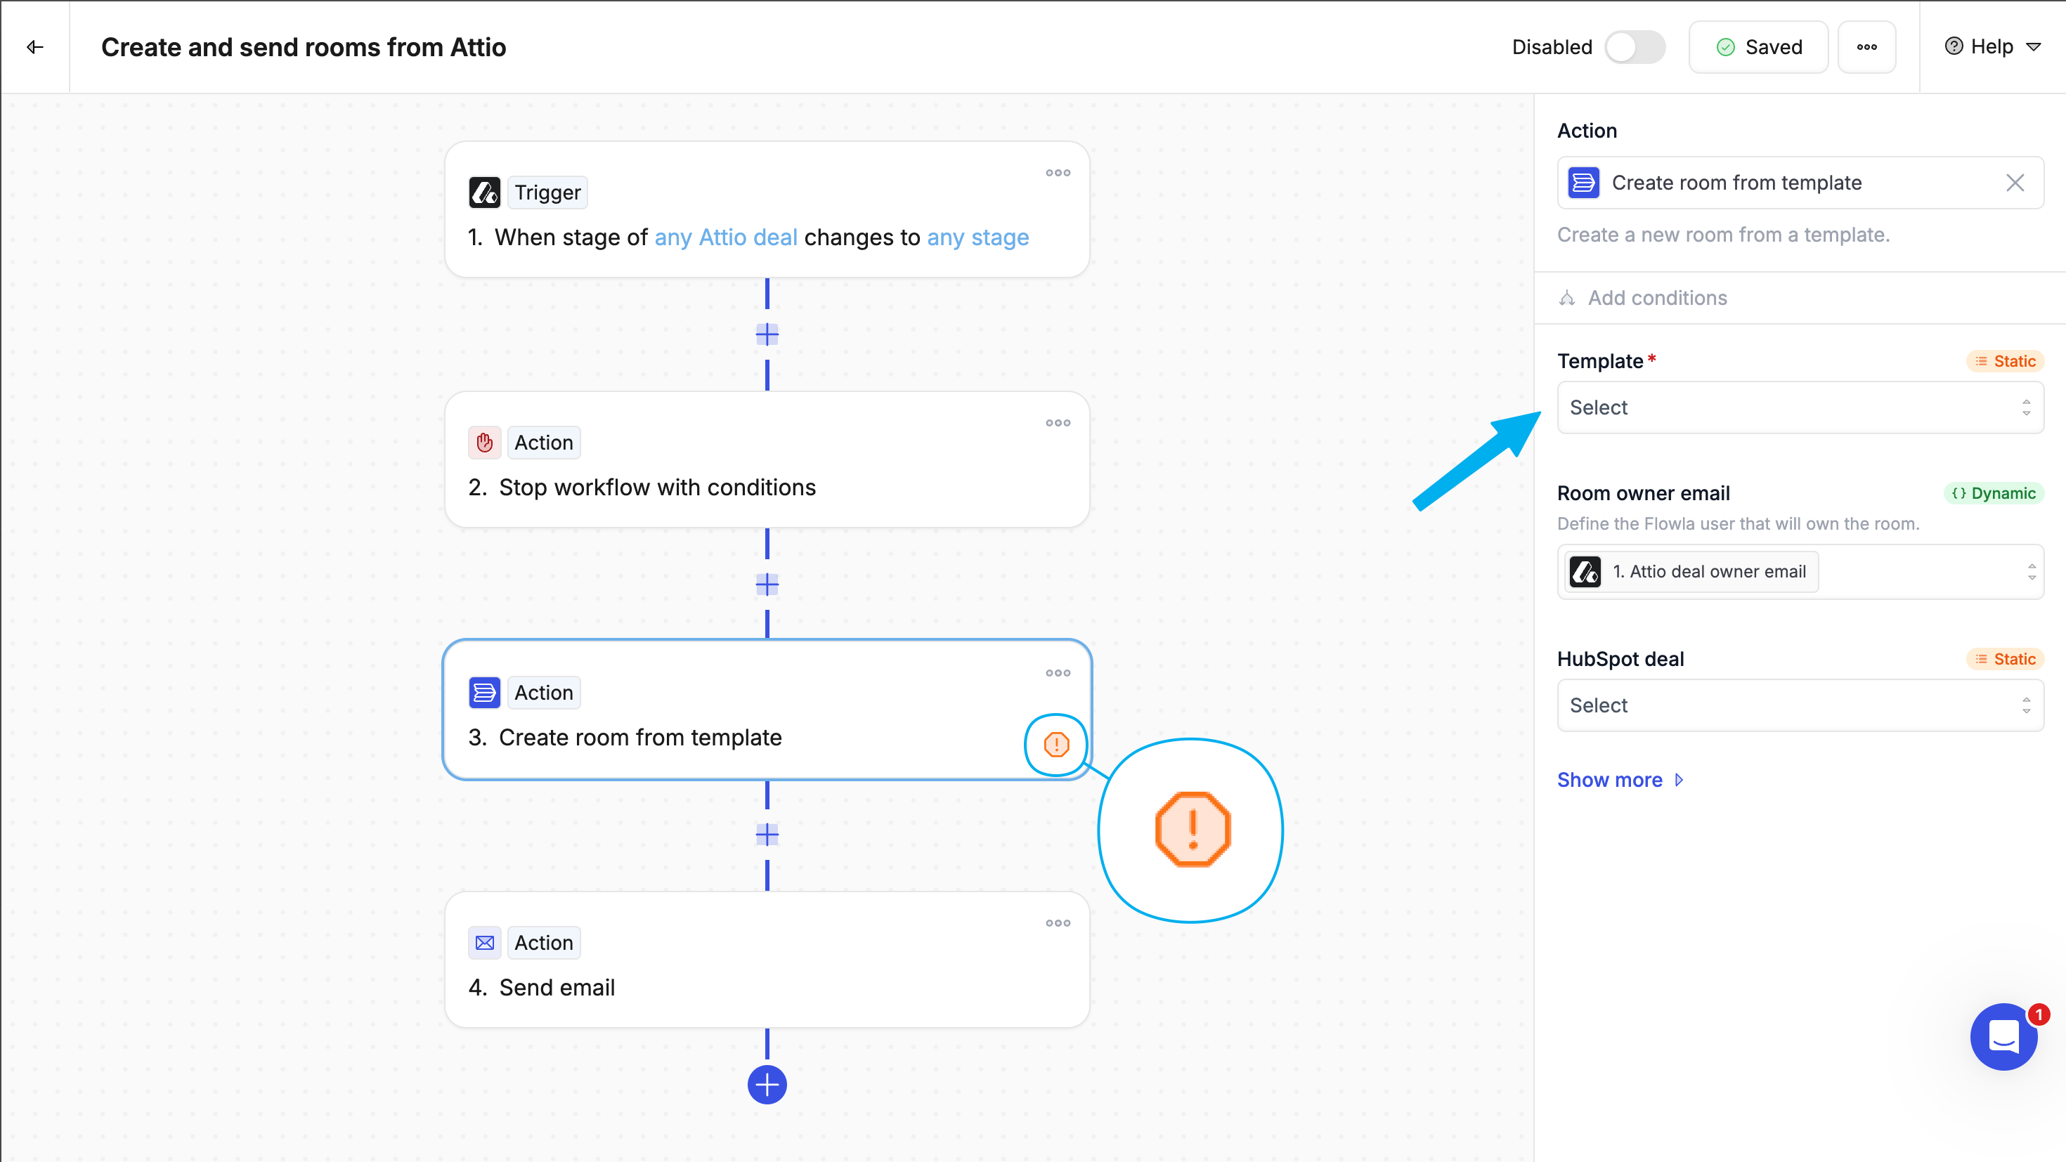Add step with bottom blue plus circle
This screenshot has height=1162, width=2066.
[x=767, y=1085]
